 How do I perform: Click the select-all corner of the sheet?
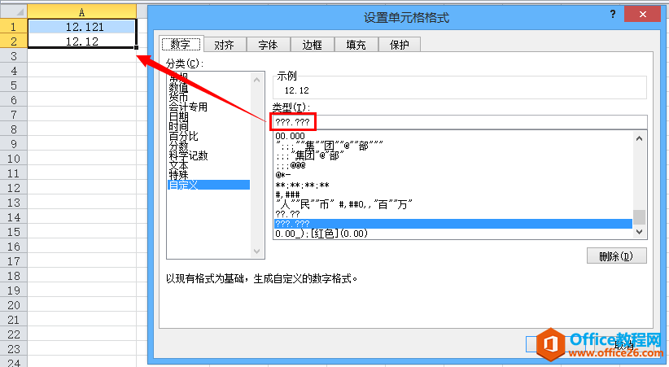coord(14,12)
